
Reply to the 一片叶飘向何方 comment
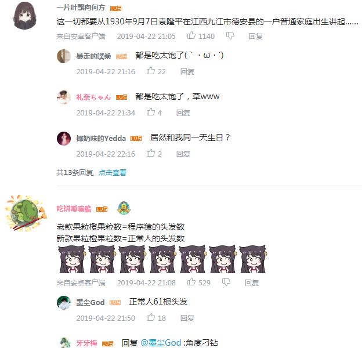tap(256, 36)
